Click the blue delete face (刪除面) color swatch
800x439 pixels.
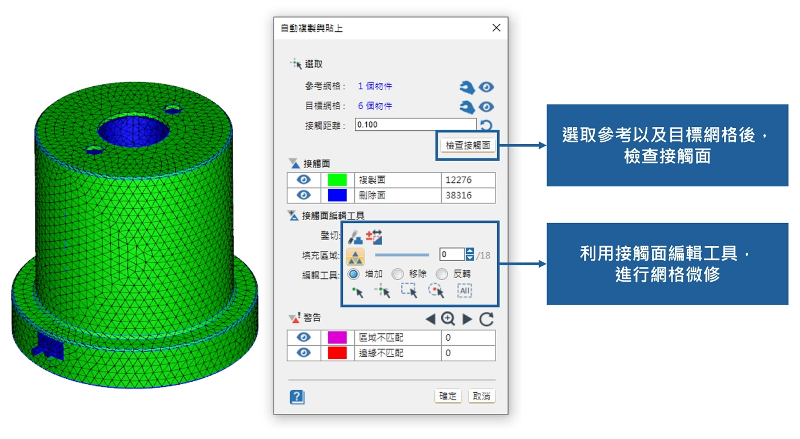tap(337, 195)
